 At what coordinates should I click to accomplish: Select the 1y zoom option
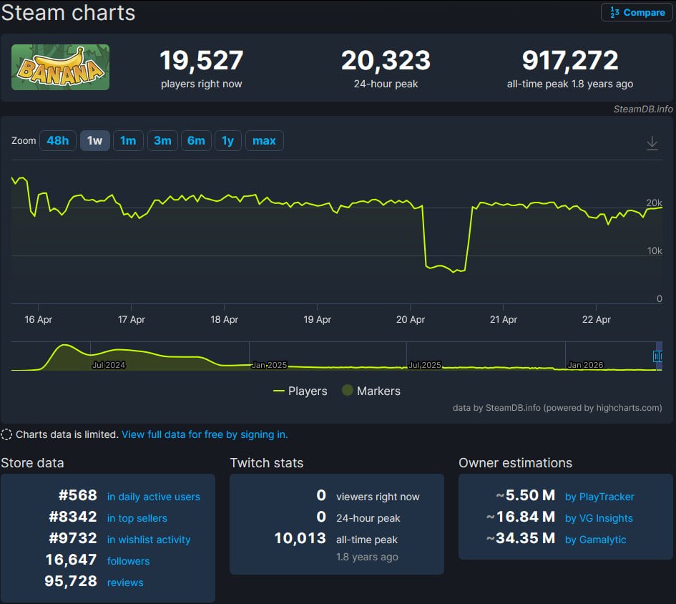(227, 140)
